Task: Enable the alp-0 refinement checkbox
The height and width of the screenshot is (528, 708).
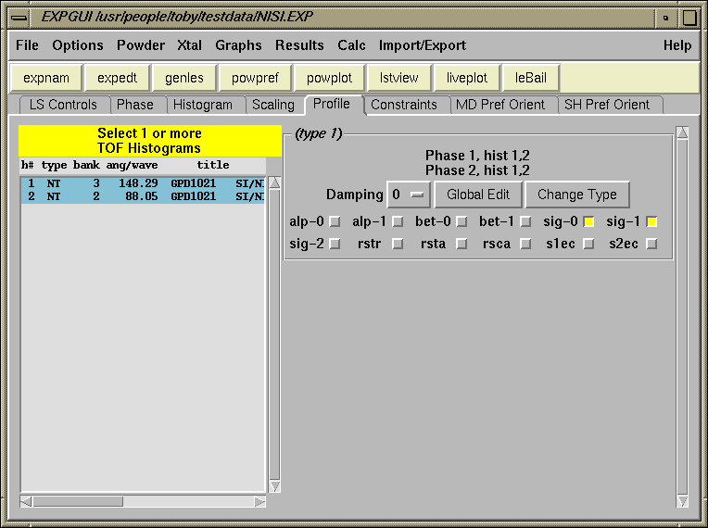Action: [x=335, y=221]
